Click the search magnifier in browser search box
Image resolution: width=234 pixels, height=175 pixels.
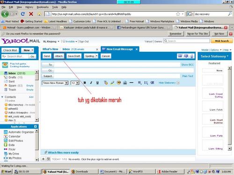point(230,14)
